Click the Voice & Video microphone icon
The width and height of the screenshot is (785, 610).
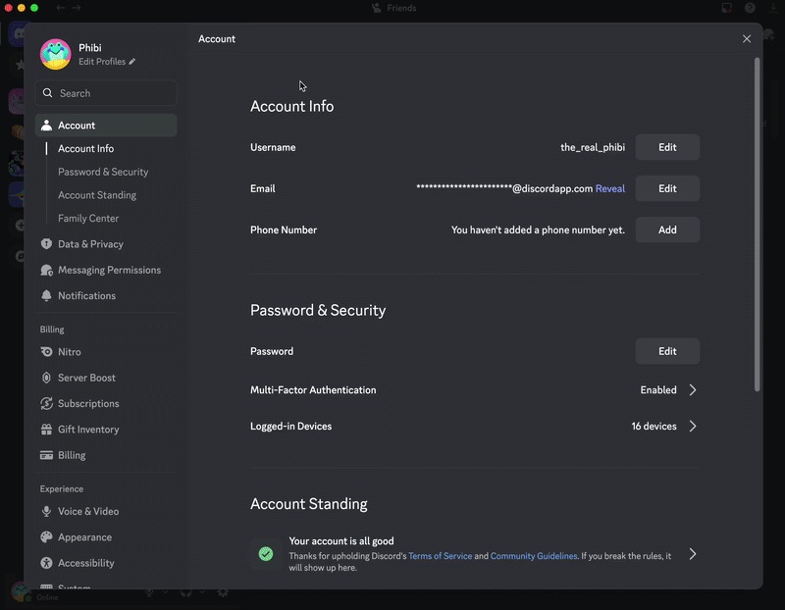pos(46,511)
